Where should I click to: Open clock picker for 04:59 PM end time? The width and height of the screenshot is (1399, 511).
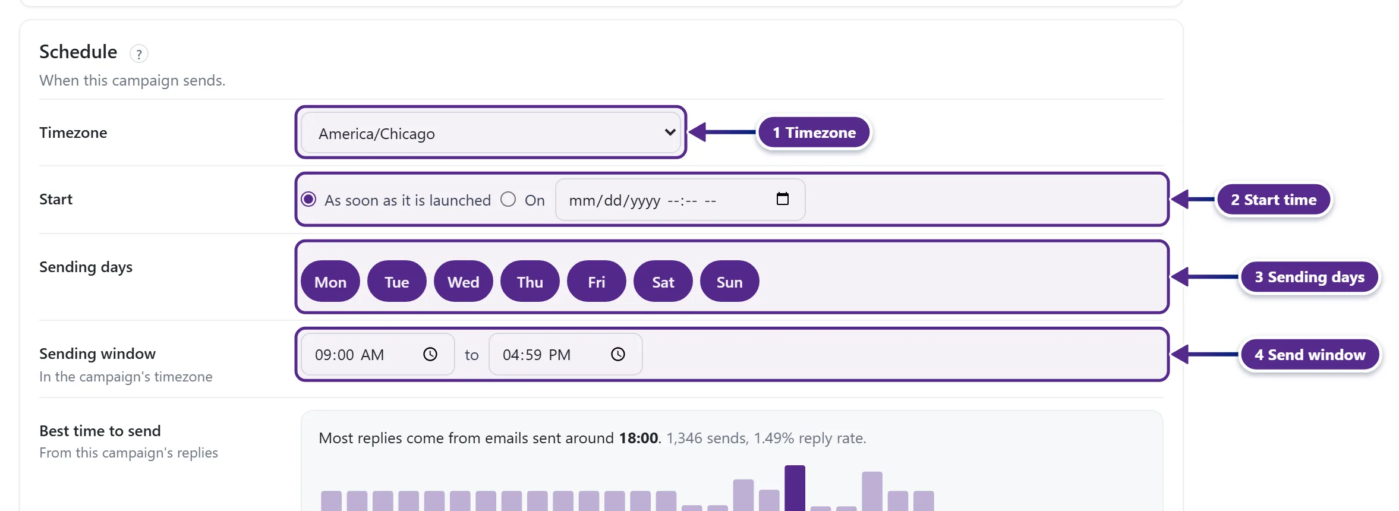(618, 355)
